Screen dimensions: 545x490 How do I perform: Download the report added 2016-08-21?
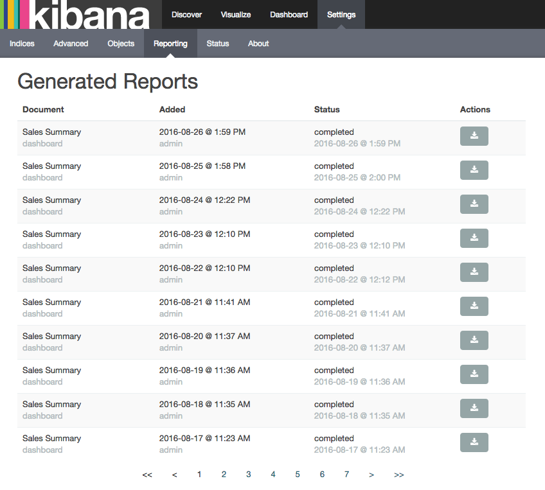pyautogui.click(x=474, y=306)
